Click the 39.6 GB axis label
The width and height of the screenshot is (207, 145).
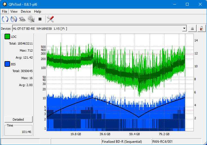(x=105, y=134)
